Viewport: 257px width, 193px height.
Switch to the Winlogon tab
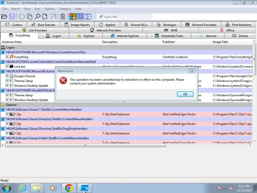click(166, 25)
